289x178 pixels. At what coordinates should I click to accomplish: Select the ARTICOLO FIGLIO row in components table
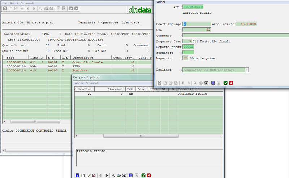[148, 94]
